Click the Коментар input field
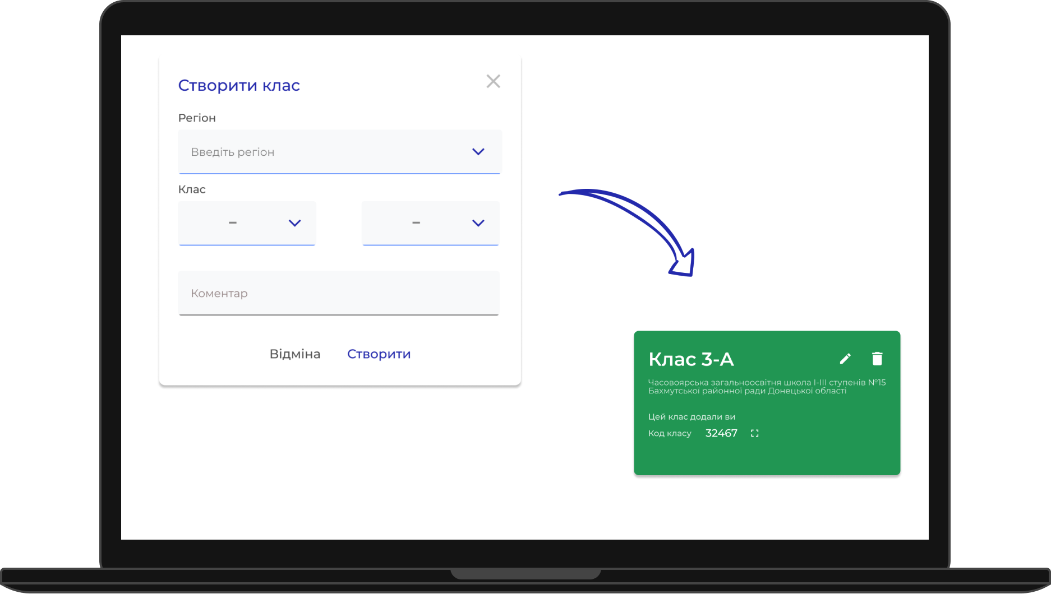This screenshot has width=1051, height=594. point(339,293)
